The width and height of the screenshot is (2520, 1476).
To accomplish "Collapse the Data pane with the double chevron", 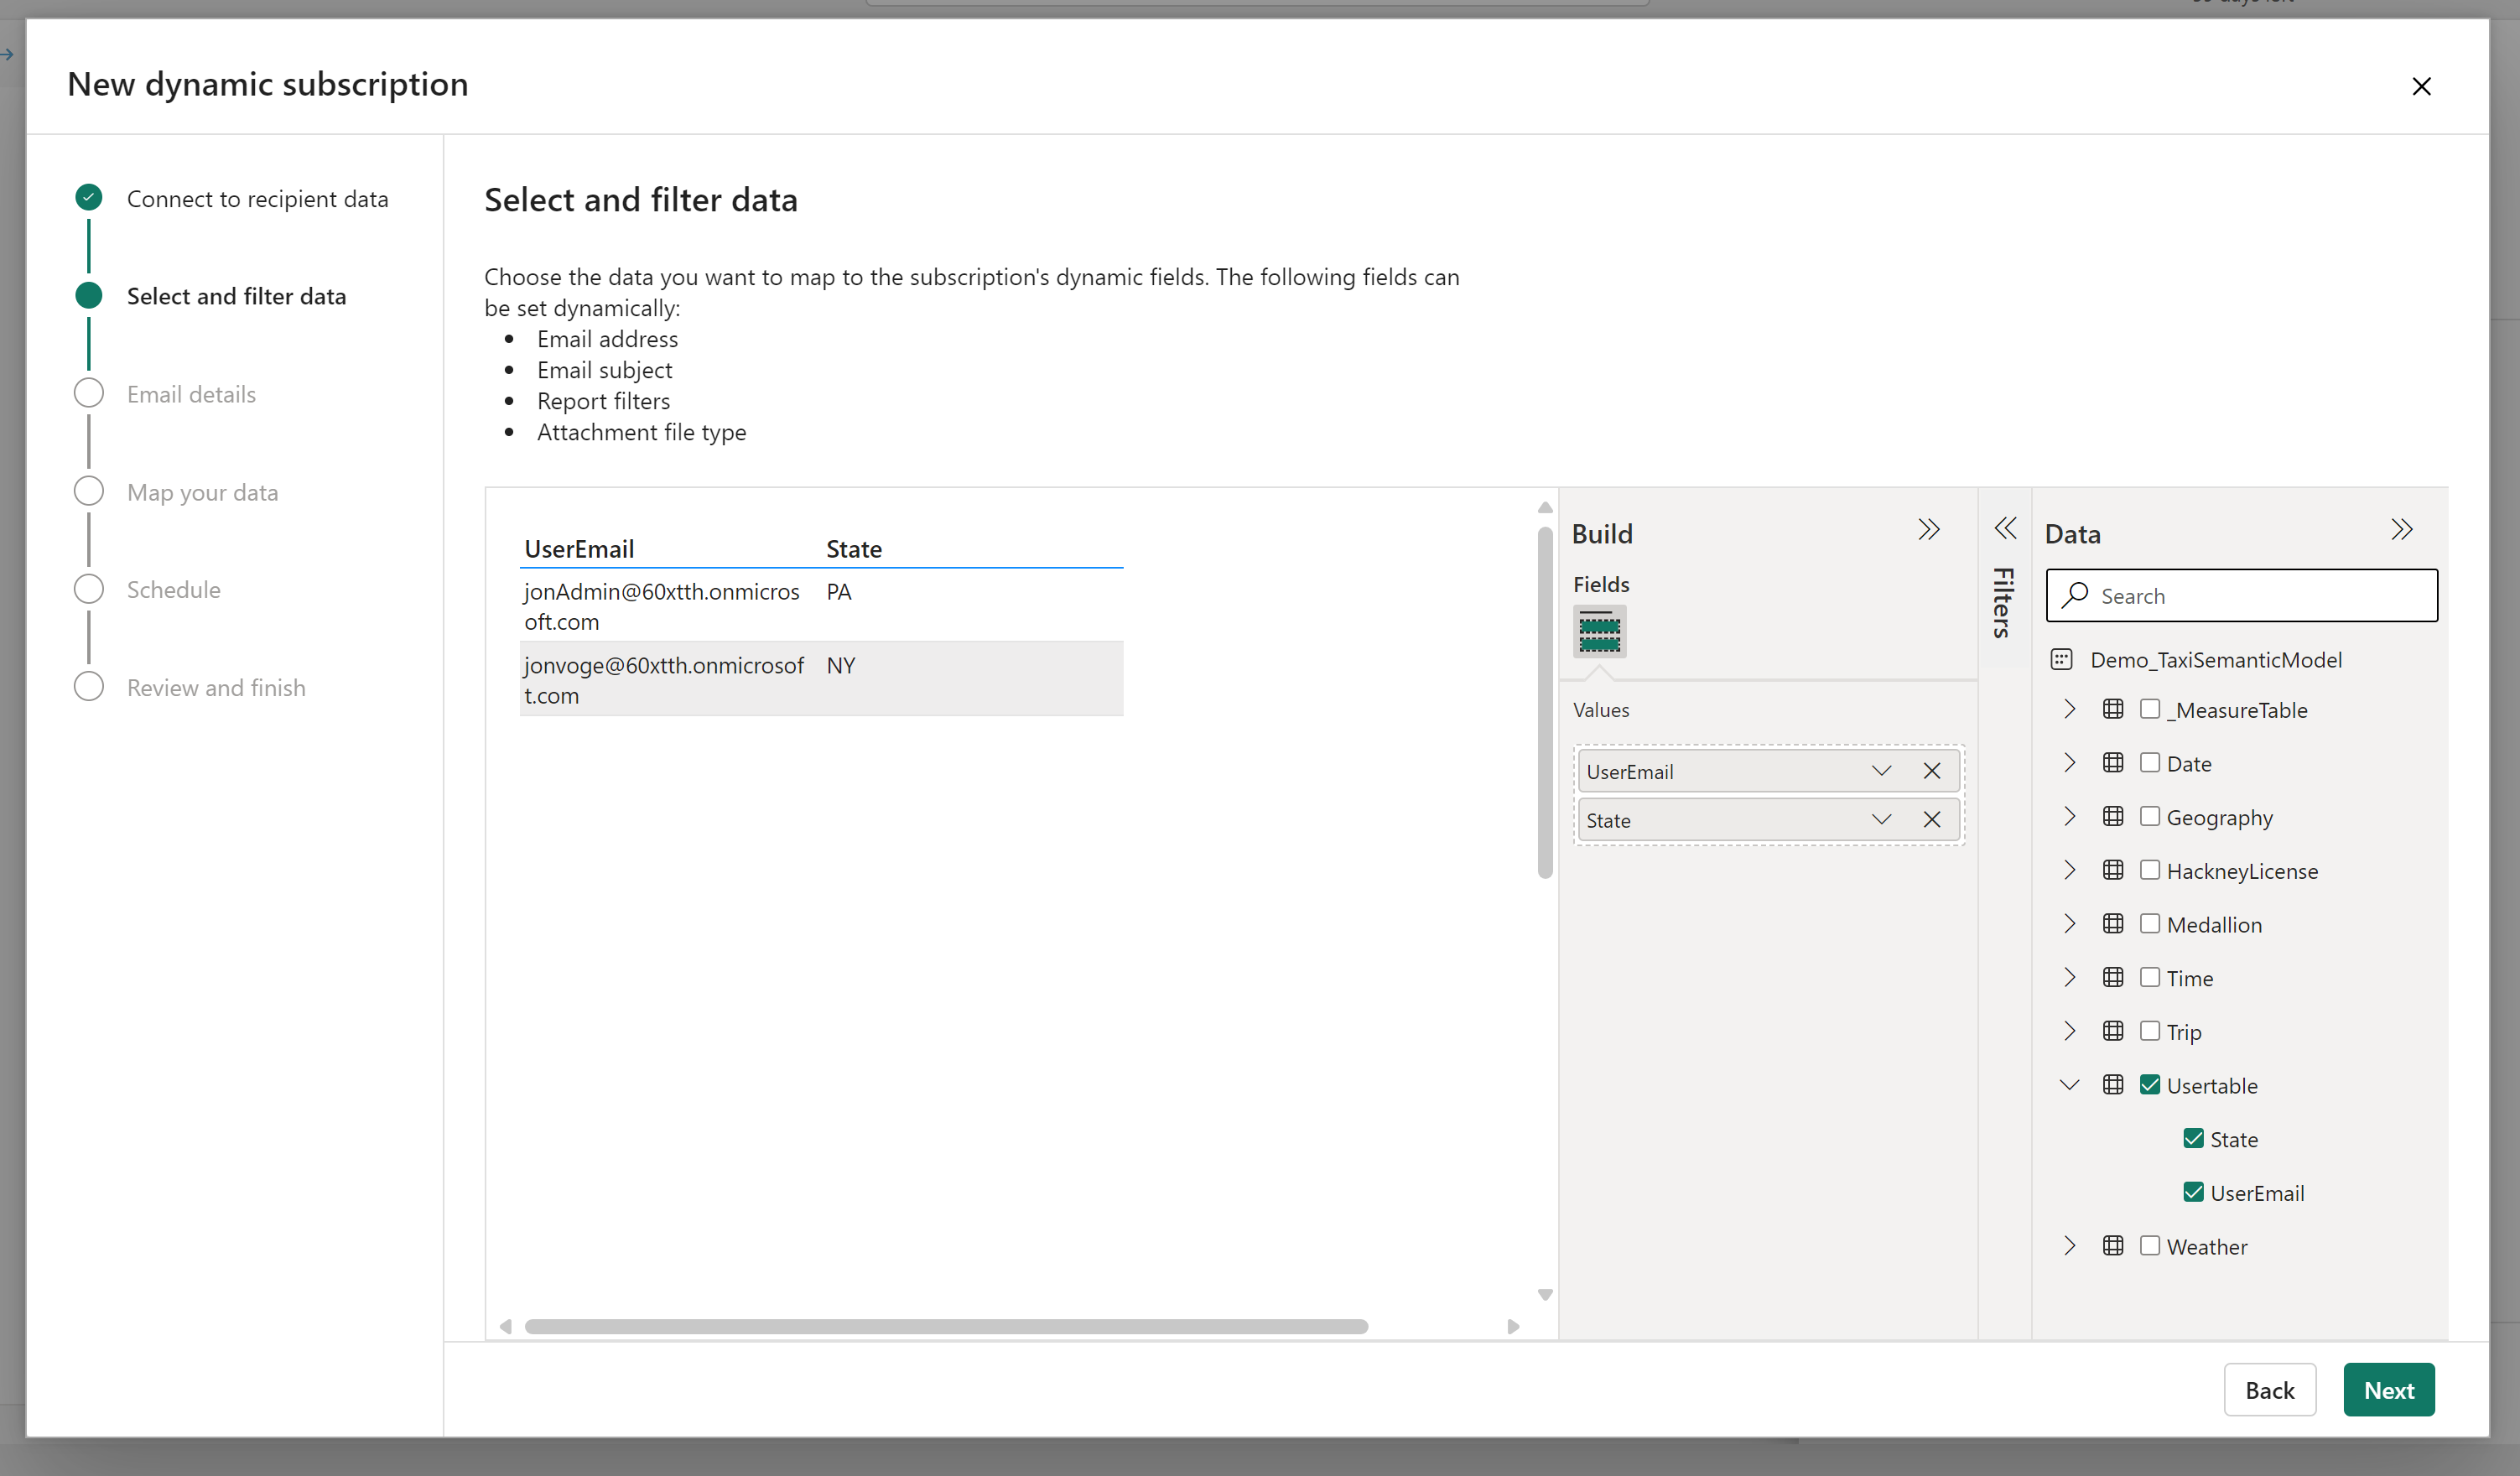I will (x=2403, y=529).
